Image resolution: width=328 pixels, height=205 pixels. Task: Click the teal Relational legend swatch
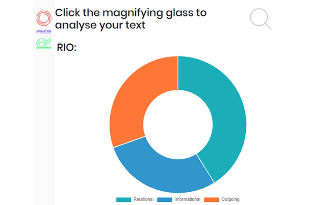click(124, 200)
